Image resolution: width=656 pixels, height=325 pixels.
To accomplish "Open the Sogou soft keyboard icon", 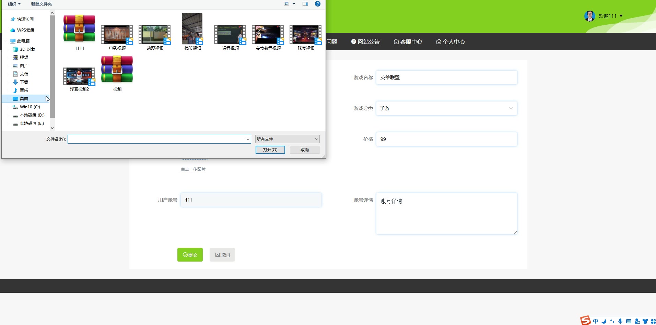I will click(629, 321).
